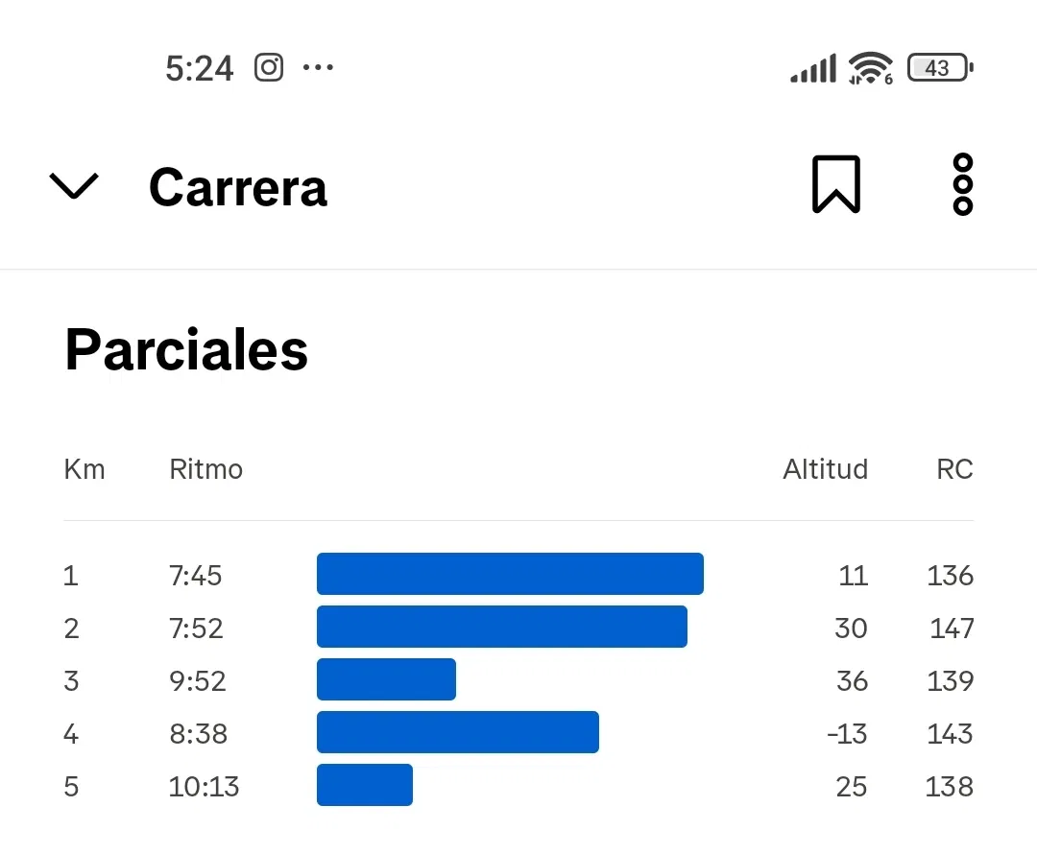The image size is (1037, 854).
Task: Select the Carrera title
Action: [x=238, y=188]
